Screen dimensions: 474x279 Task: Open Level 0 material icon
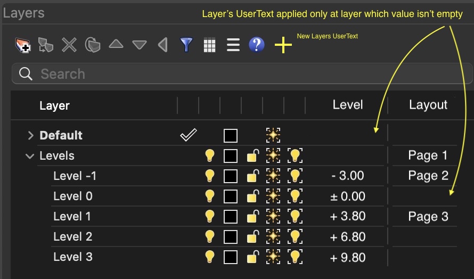[273, 196]
